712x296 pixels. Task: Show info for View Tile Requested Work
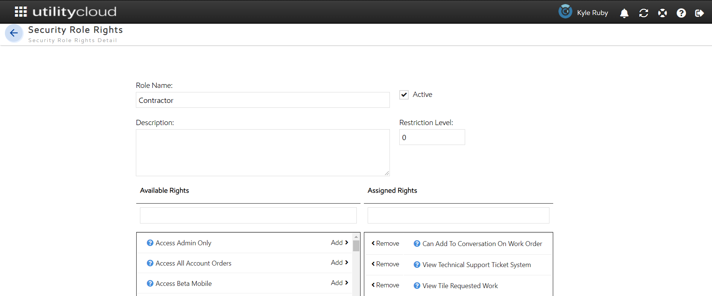(417, 286)
